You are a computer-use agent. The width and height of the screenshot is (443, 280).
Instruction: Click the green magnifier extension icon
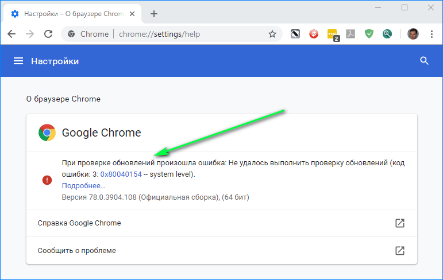(x=387, y=34)
